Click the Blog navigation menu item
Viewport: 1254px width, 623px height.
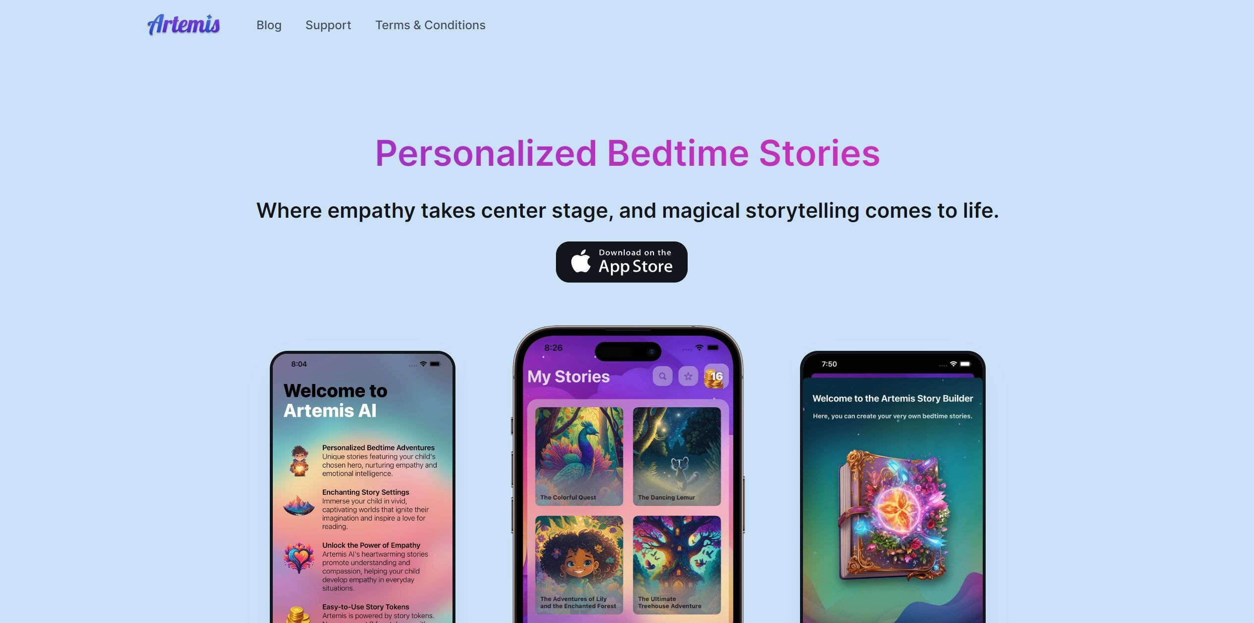click(269, 24)
